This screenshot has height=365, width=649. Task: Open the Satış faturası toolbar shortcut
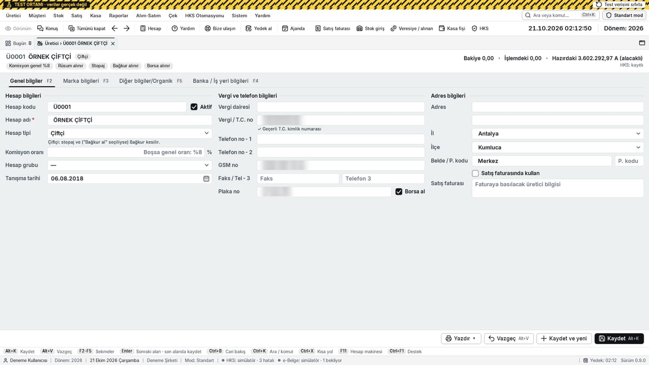[x=333, y=28]
